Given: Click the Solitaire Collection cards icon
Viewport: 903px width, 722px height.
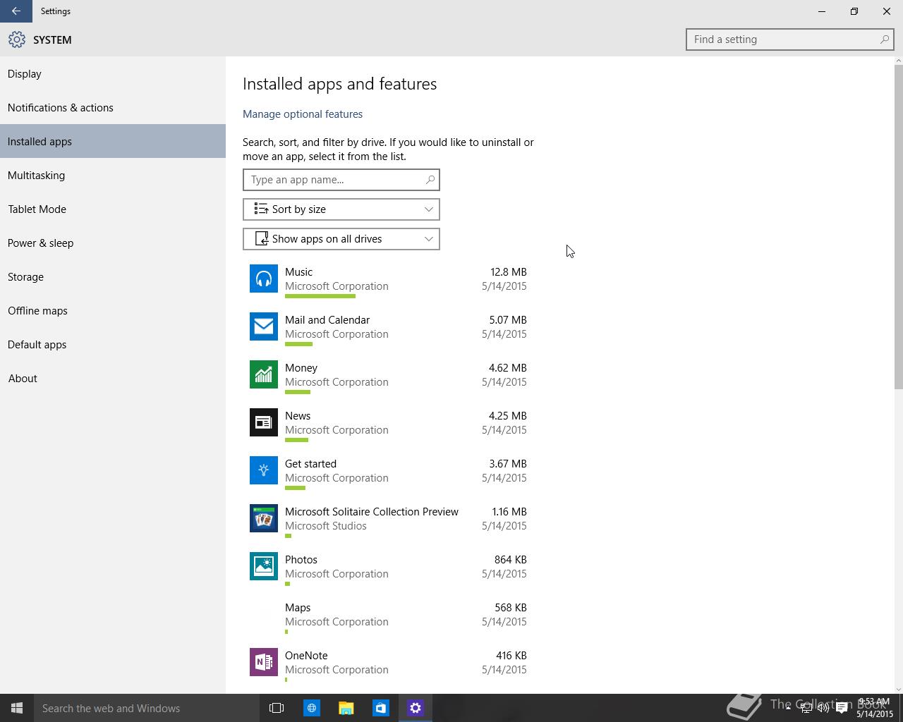Looking at the screenshot, I should 264,518.
